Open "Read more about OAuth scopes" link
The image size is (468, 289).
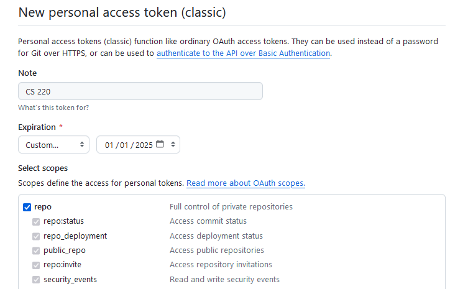pos(245,183)
